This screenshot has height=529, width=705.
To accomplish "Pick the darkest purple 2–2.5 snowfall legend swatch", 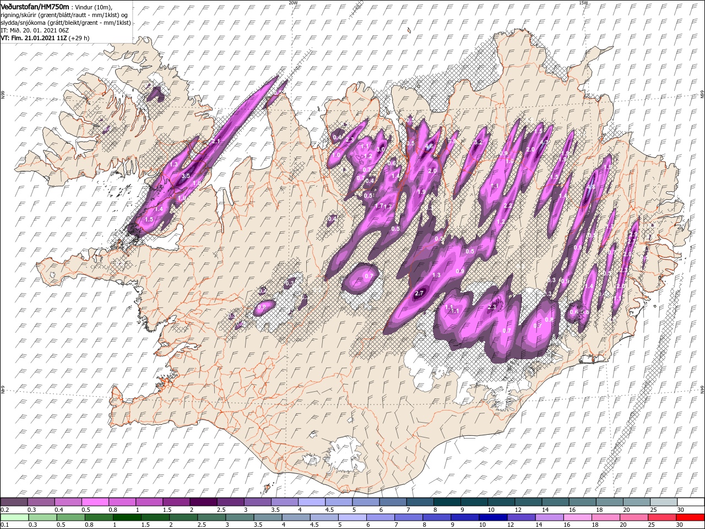I will (203, 501).
